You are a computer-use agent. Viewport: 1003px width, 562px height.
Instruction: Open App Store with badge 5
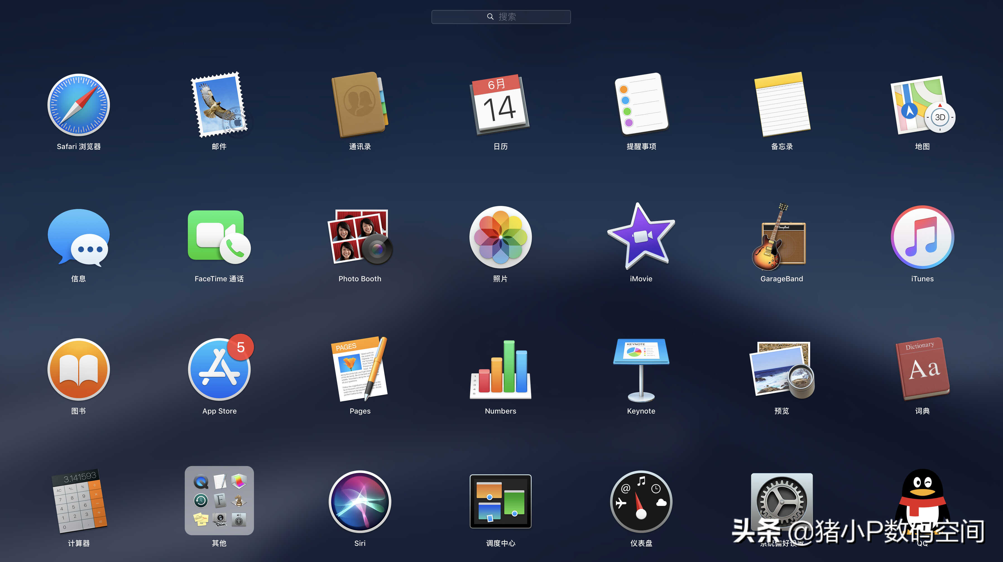(x=219, y=369)
